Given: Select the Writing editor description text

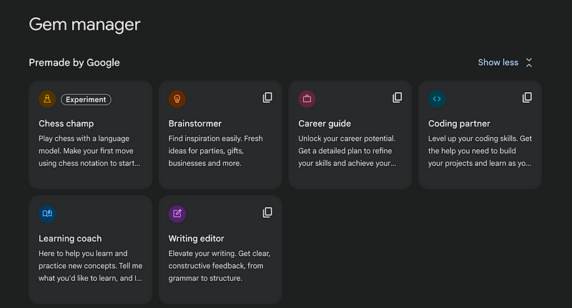Looking at the screenshot, I should coord(220,266).
